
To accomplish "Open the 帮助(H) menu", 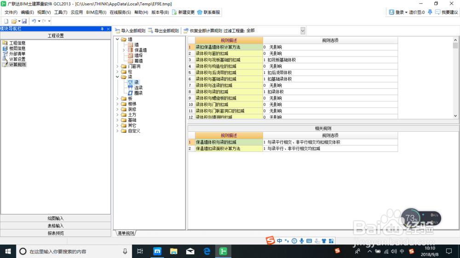I will pyautogui.click(x=141, y=12).
